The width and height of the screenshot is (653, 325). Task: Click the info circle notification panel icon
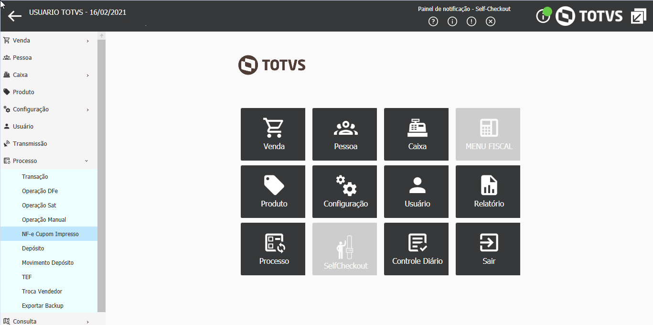(x=452, y=22)
